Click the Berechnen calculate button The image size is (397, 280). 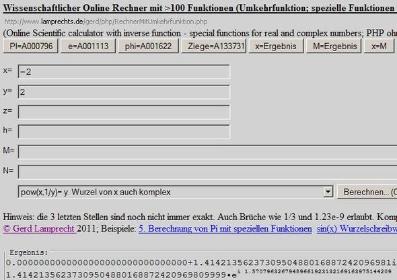[367, 192]
